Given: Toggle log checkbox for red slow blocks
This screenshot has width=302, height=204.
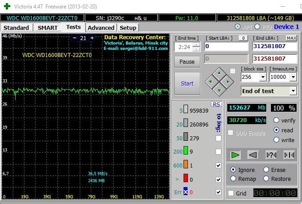Looking at the screenshot, I should point(218,180).
